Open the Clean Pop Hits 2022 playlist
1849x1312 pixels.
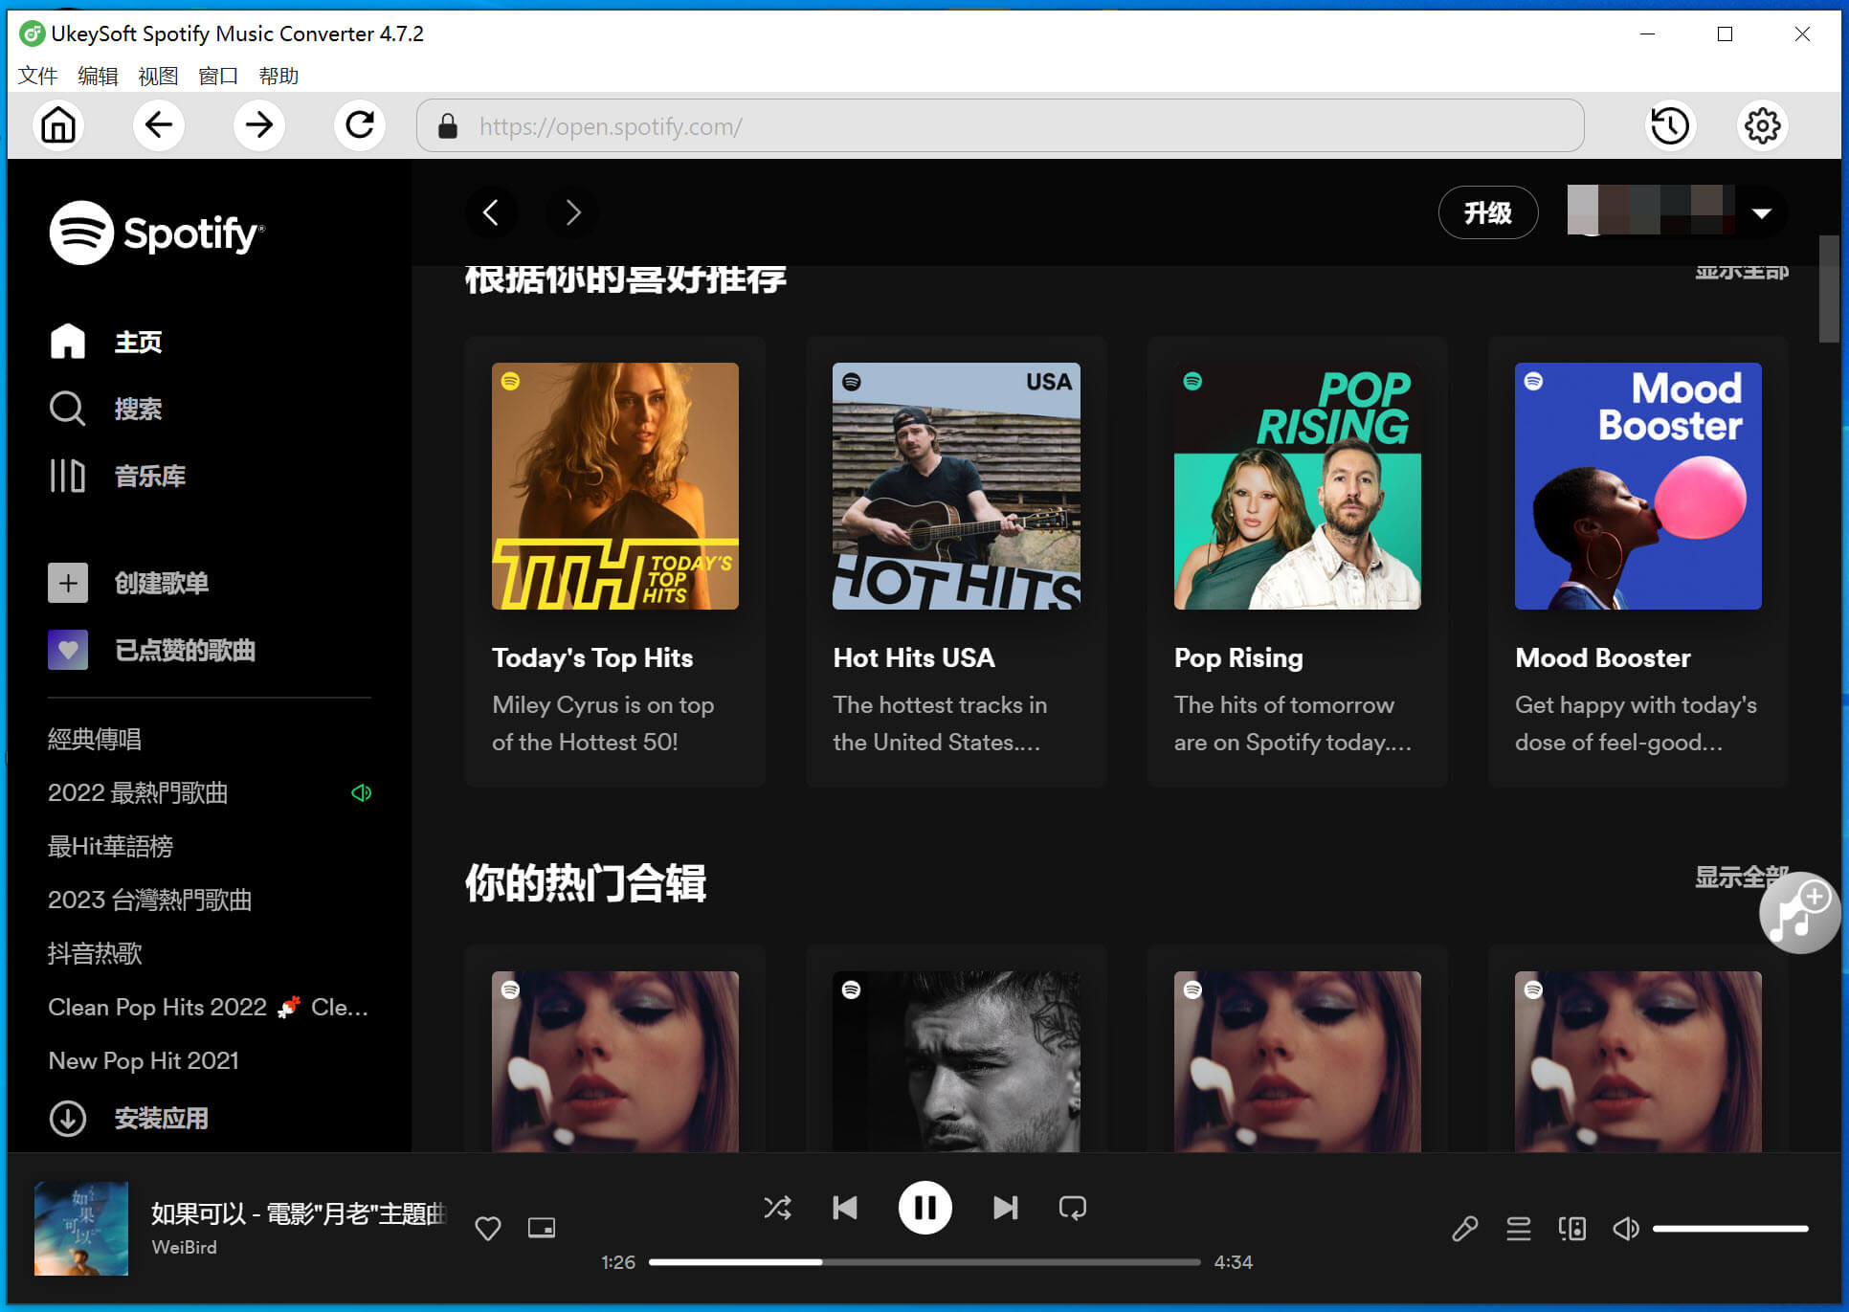tap(209, 1007)
